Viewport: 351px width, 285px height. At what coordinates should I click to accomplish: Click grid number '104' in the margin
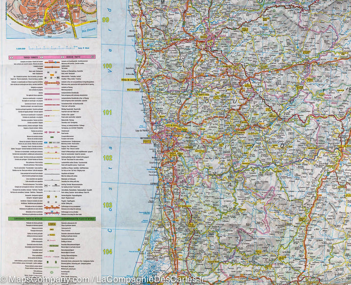pyautogui.click(x=107, y=252)
